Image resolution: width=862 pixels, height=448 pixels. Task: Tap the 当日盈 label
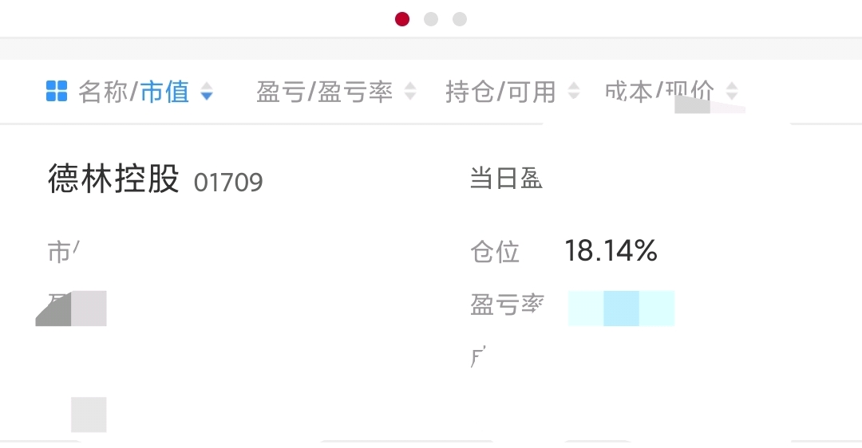coord(506,179)
